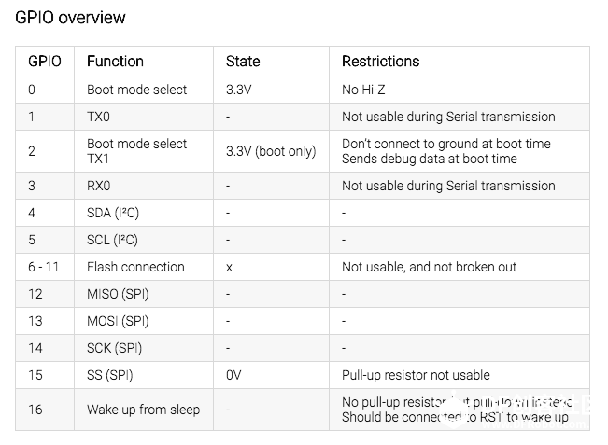Select the Boot mode select cell for GPIO 0

point(144,90)
